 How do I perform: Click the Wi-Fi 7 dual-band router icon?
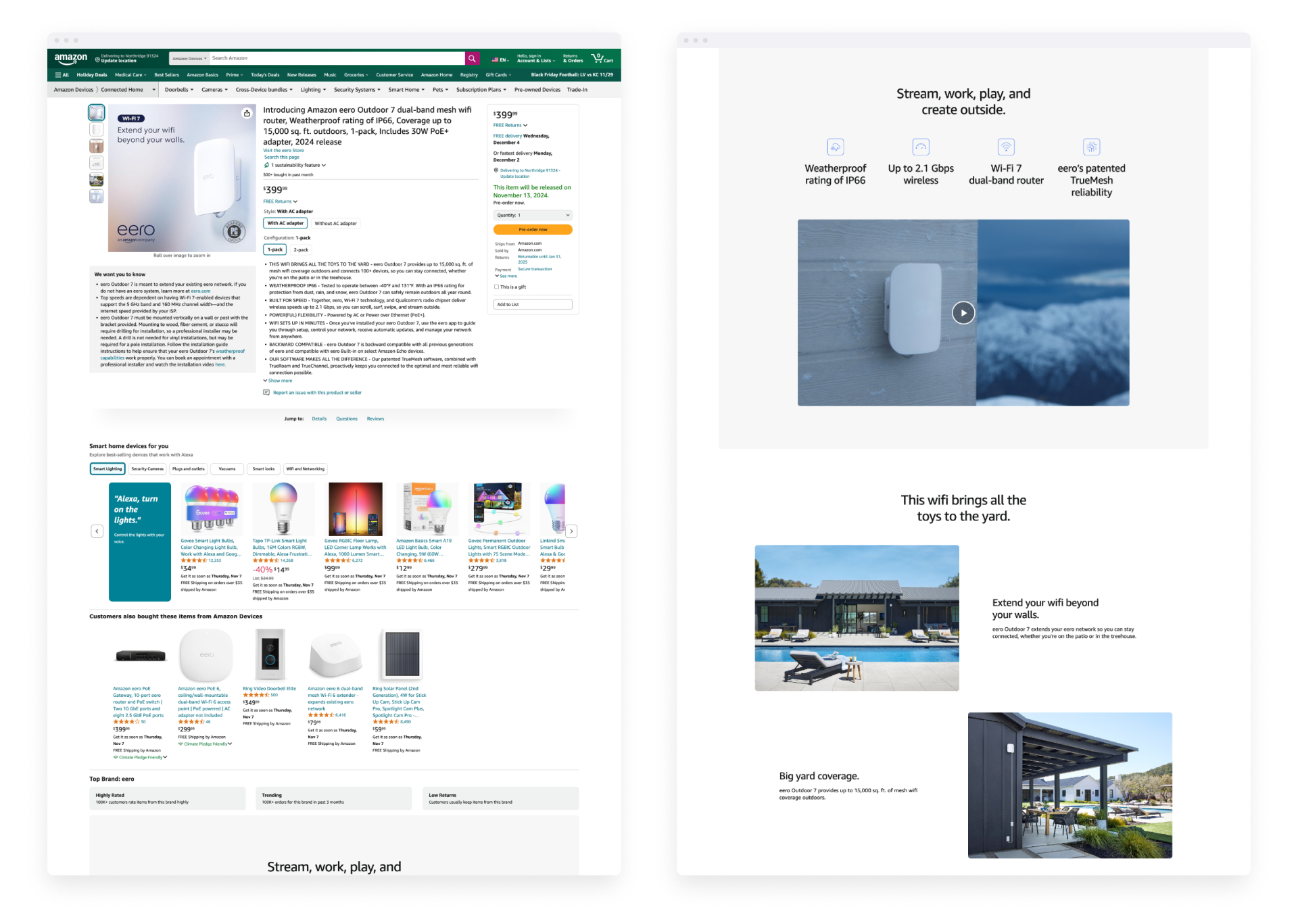point(1006,147)
